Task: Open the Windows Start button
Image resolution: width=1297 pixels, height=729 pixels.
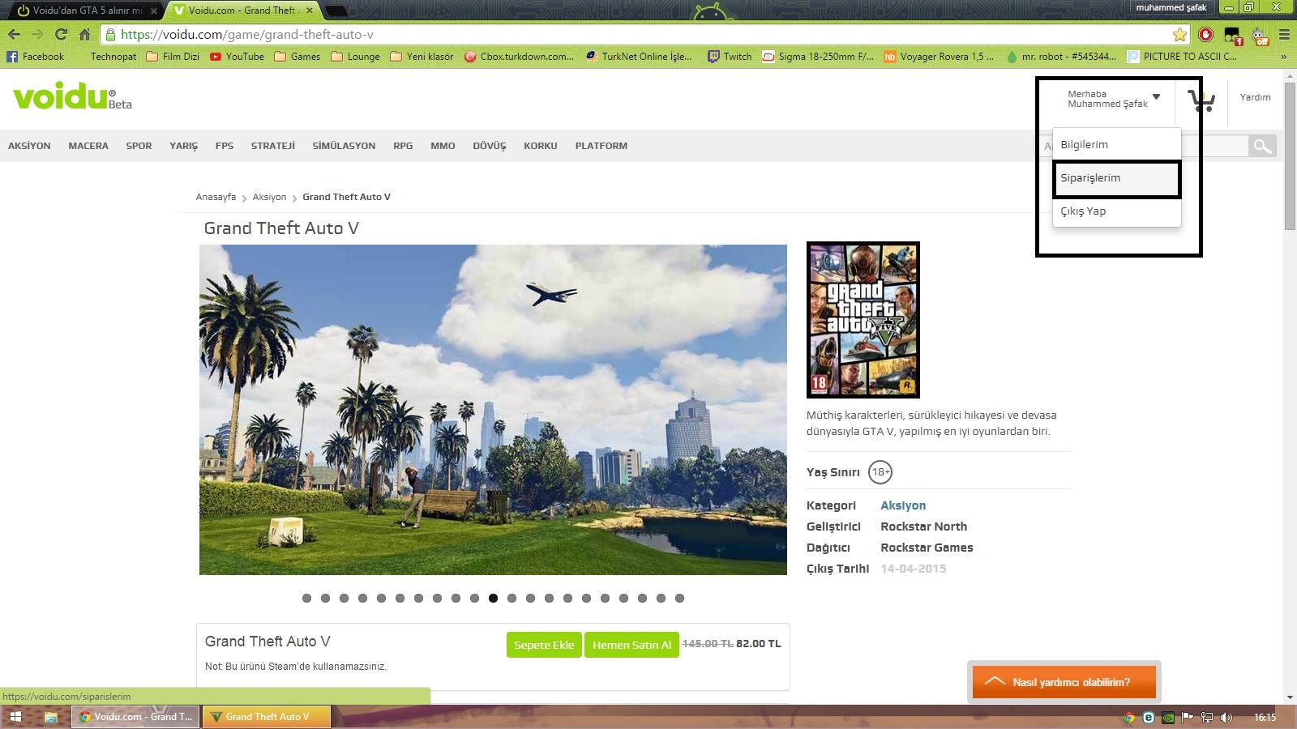Action: [x=15, y=717]
